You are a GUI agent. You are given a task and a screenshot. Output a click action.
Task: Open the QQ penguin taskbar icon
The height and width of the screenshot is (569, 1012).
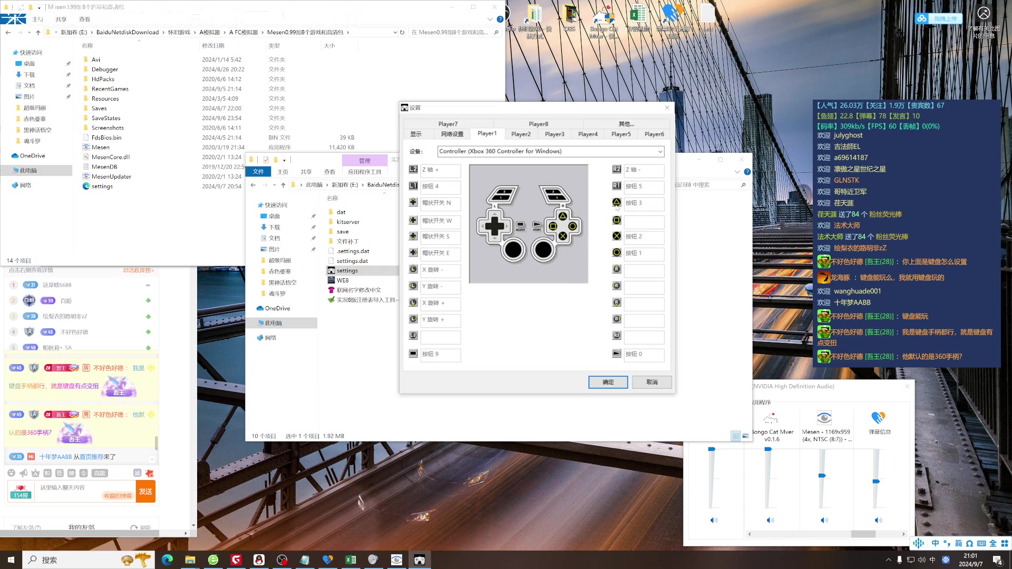(x=259, y=560)
